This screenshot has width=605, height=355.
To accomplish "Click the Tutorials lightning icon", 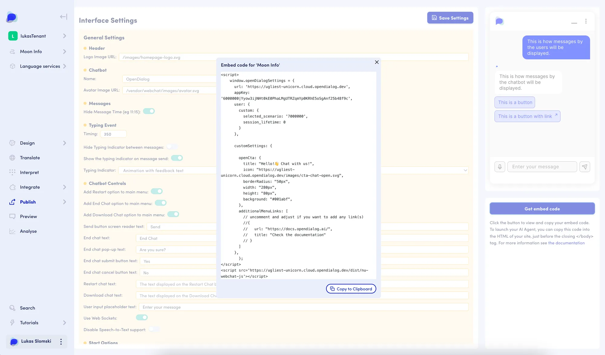I will point(12,323).
